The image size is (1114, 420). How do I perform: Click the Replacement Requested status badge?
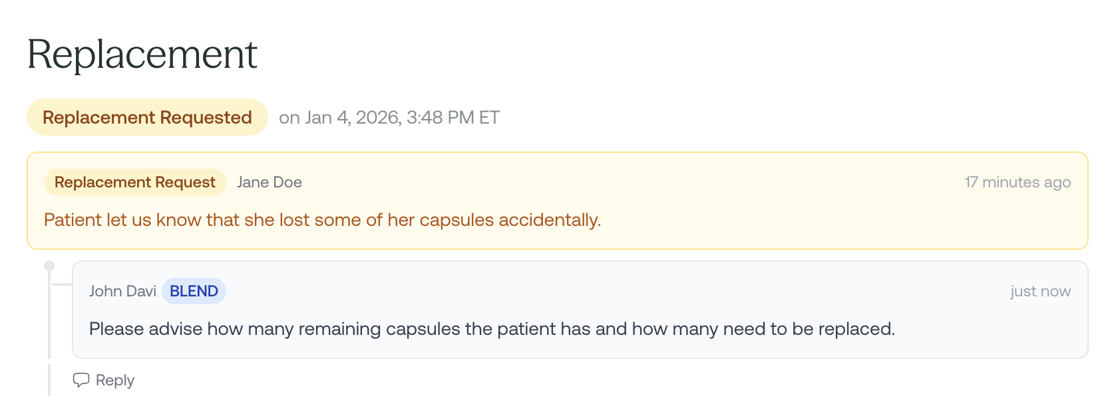[147, 118]
